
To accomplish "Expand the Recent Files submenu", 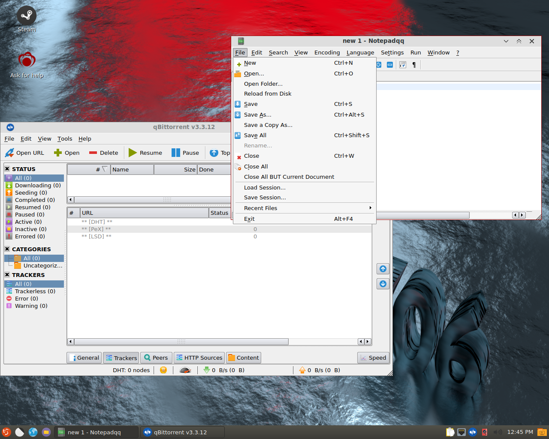I will click(305, 208).
